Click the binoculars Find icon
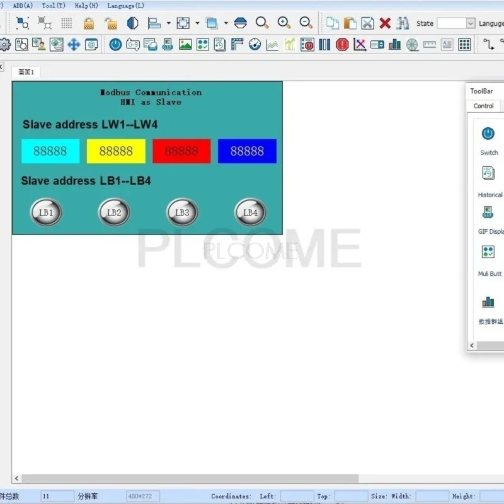Image resolution: width=504 pixels, height=504 pixels. coord(403,23)
